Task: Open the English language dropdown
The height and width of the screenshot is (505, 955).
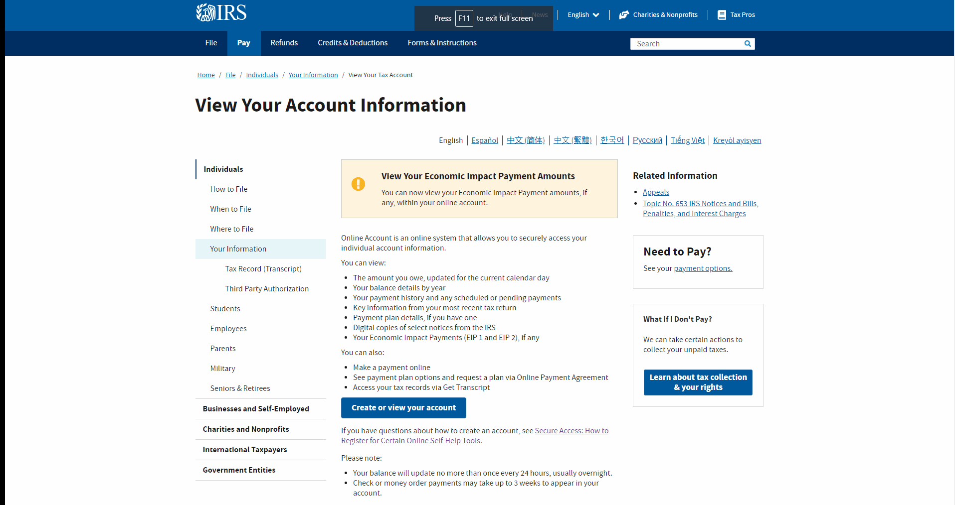Action: (582, 14)
